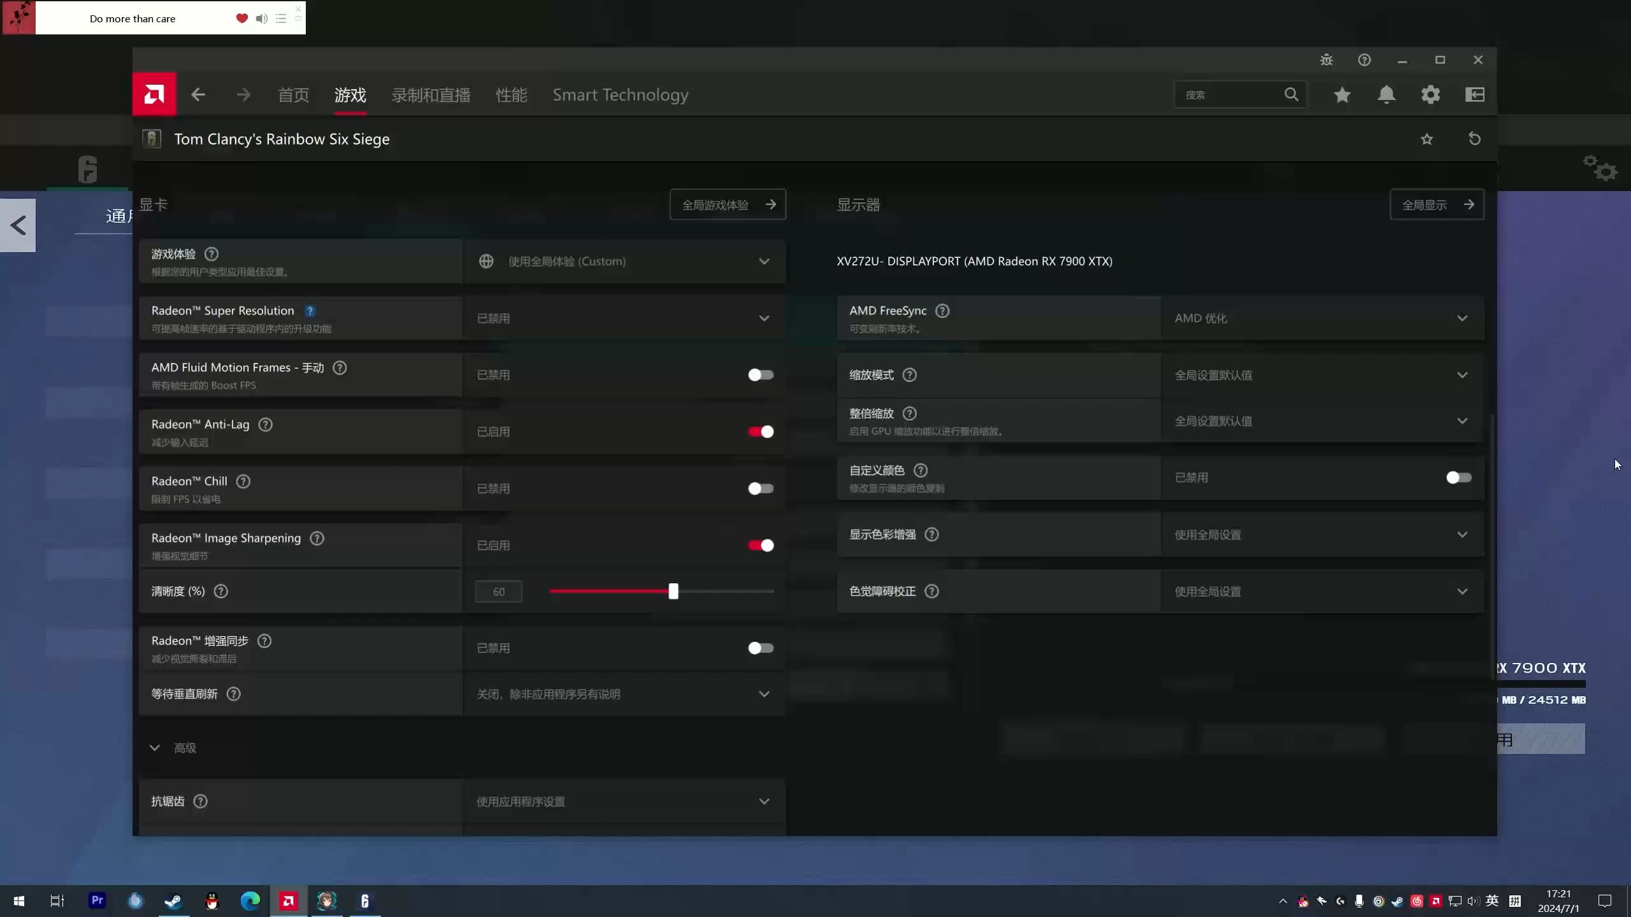1631x917 pixels.
Task: Enable Radeon Chill toggle
Action: tap(761, 488)
